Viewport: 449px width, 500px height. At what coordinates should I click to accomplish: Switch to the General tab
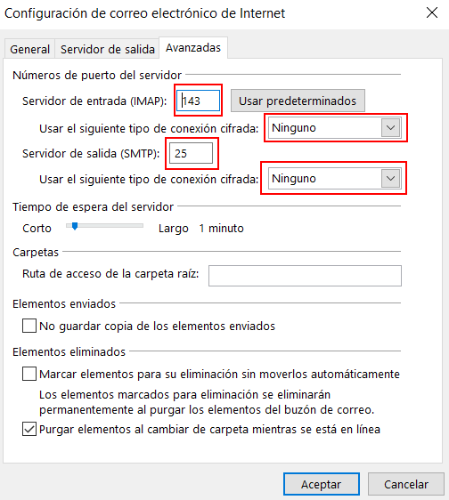point(29,49)
